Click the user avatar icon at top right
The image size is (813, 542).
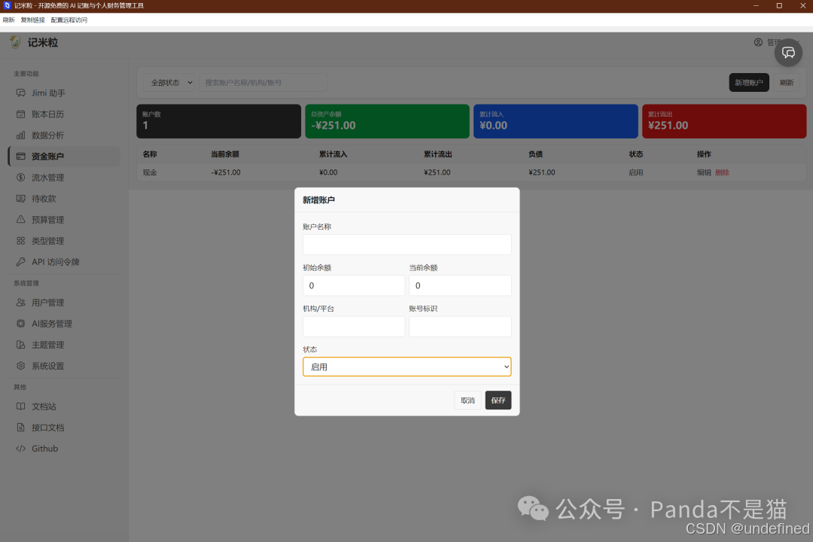click(758, 42)
